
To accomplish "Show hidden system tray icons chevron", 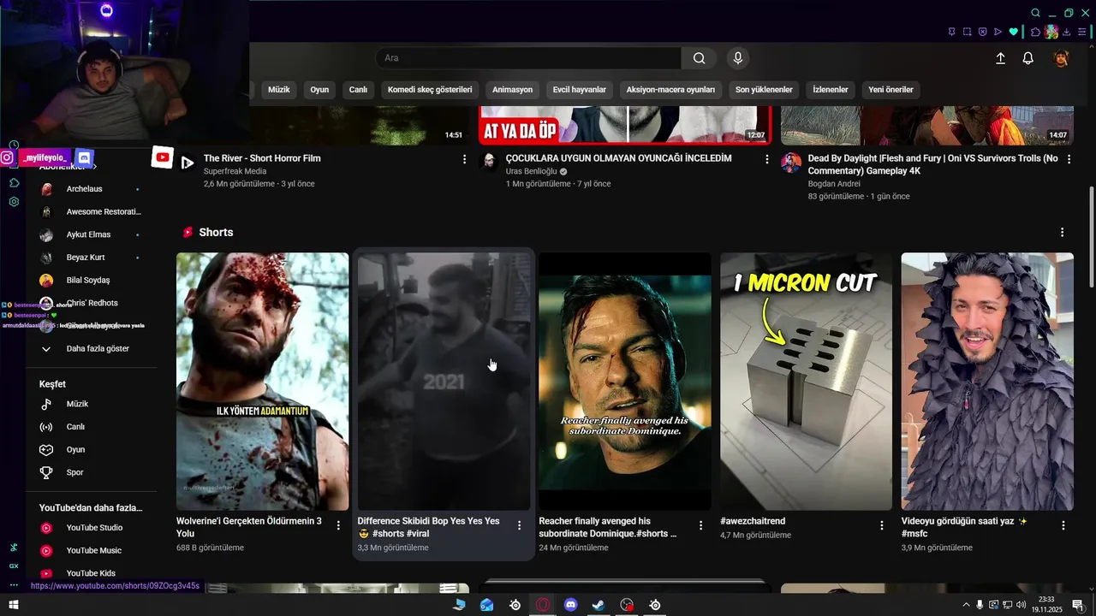I will tap(966, 605).
